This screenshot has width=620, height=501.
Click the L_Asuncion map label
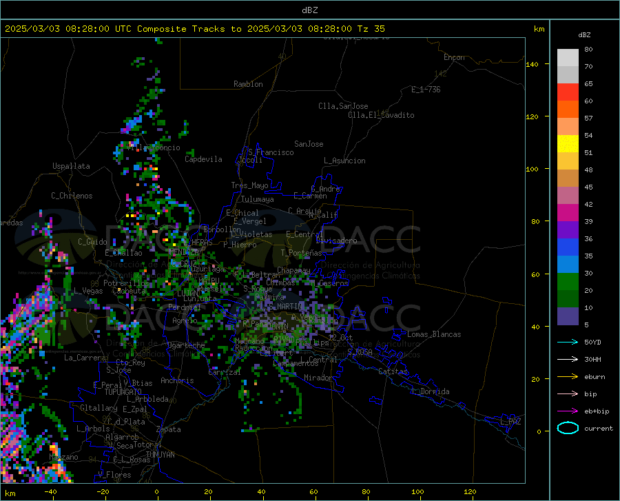(344, 161)
